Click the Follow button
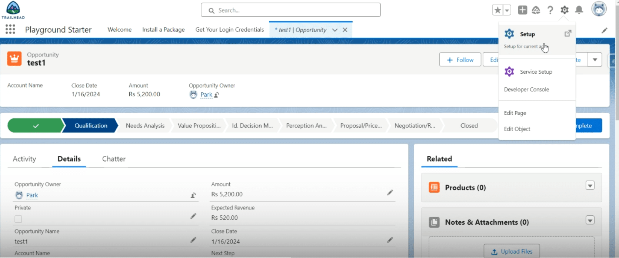This screenshot has width=619, height=258. pos(460,60)
